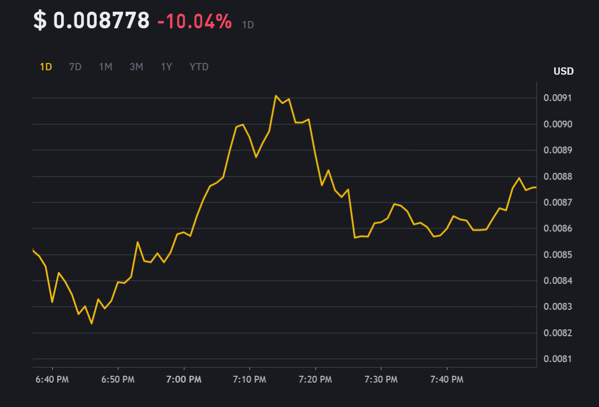Switch to the 7D timeframe tab

click(75, 67)
